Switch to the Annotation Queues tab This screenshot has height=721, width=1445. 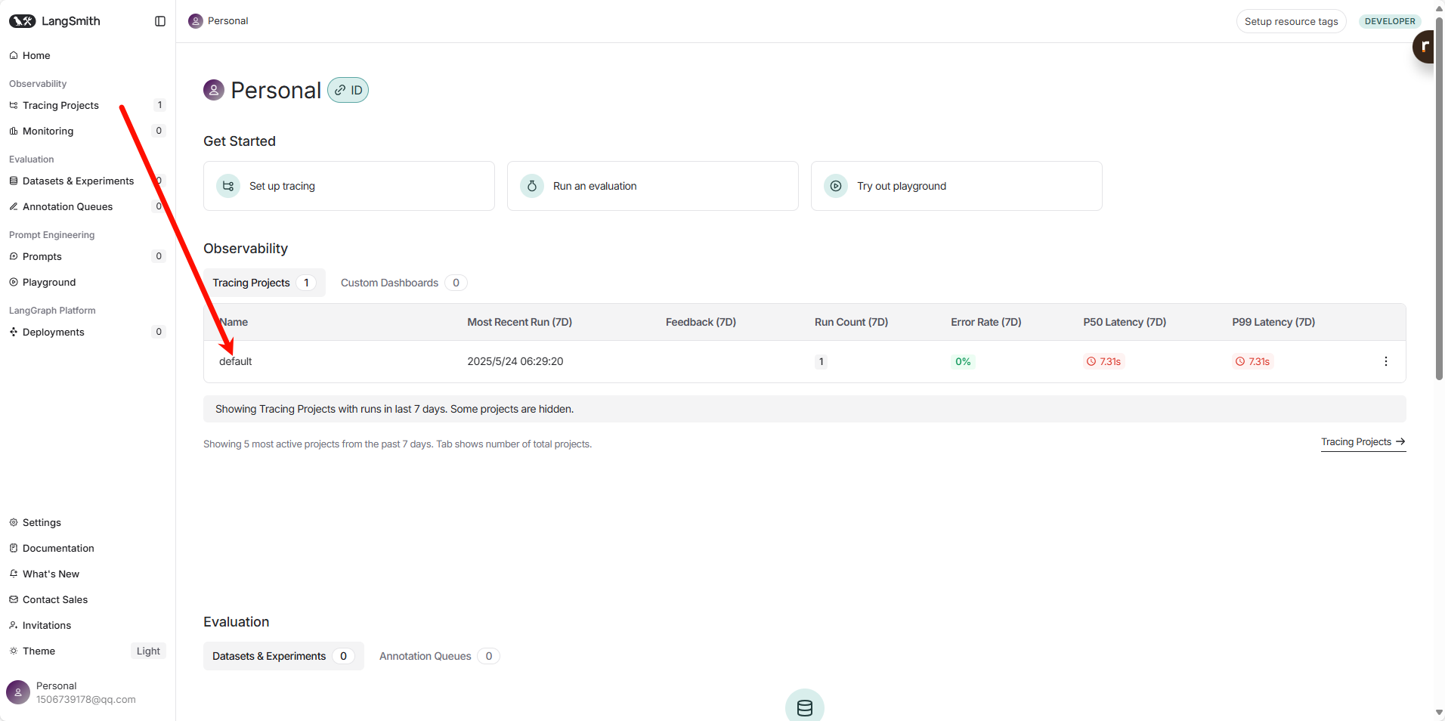pyautogui.click(x=439, y=656)
